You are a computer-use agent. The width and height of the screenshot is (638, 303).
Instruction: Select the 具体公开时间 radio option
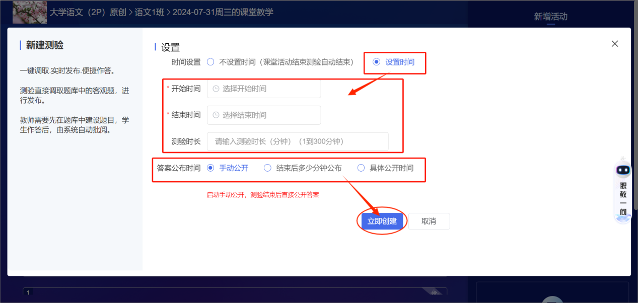point(361,168)
